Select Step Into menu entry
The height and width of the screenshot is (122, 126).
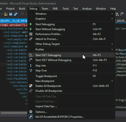(x=71, y=65)
